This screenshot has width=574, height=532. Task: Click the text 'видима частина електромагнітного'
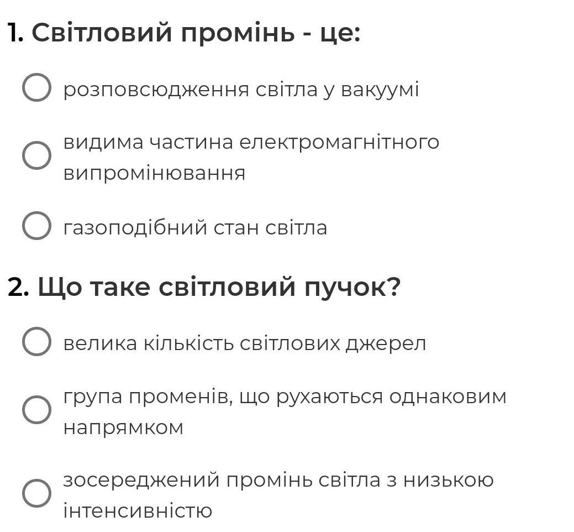(251, 142)
